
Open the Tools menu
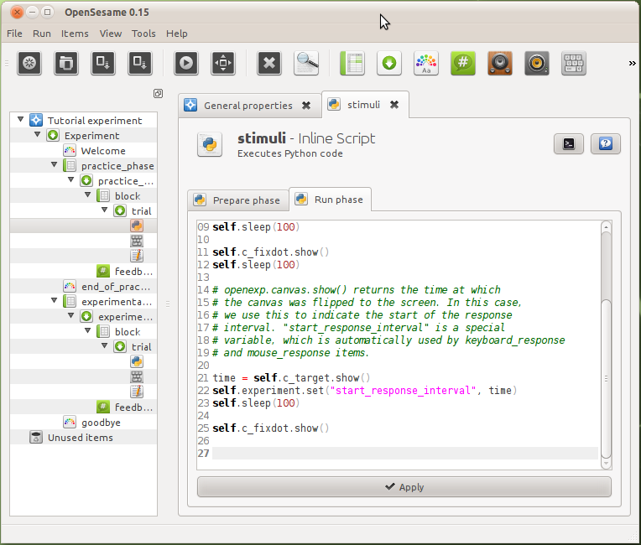(x=143, y=34)
